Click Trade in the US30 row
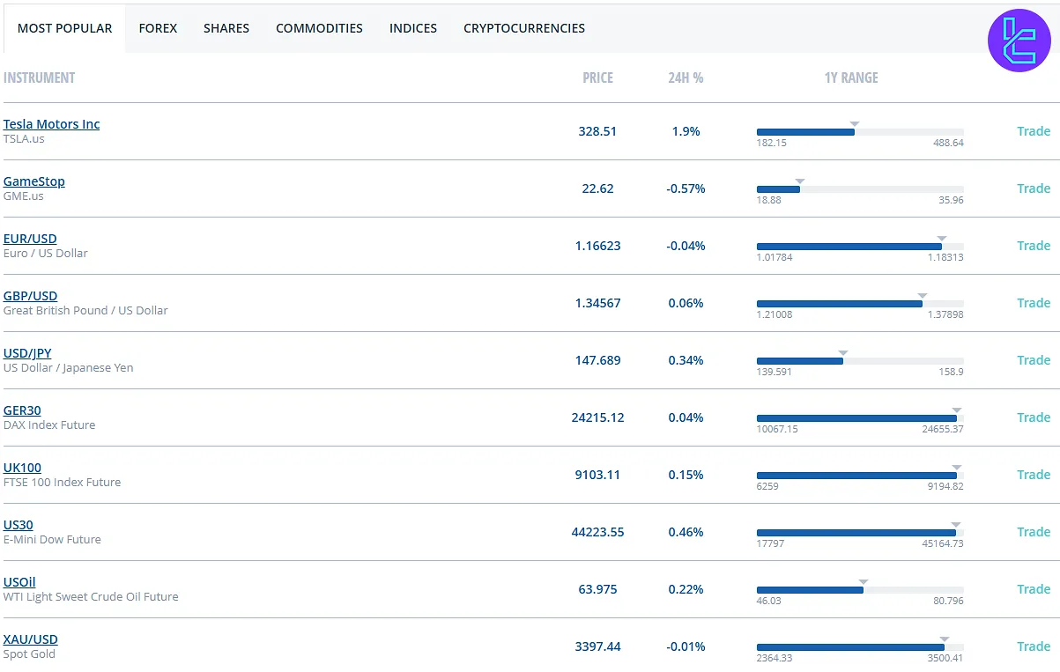Screen dimensions: 1060x672 pos(1034,532)
